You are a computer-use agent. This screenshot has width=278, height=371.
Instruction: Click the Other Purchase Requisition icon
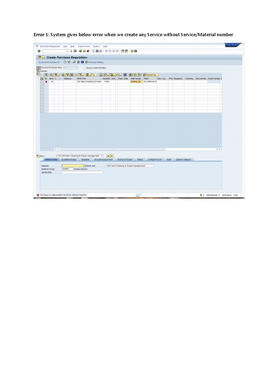pyautogui.click(x=69, y=62)
